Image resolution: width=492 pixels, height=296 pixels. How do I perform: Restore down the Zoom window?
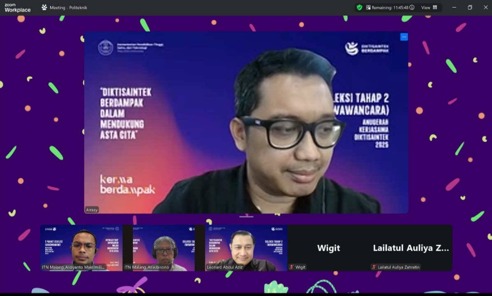coord(470,7)
